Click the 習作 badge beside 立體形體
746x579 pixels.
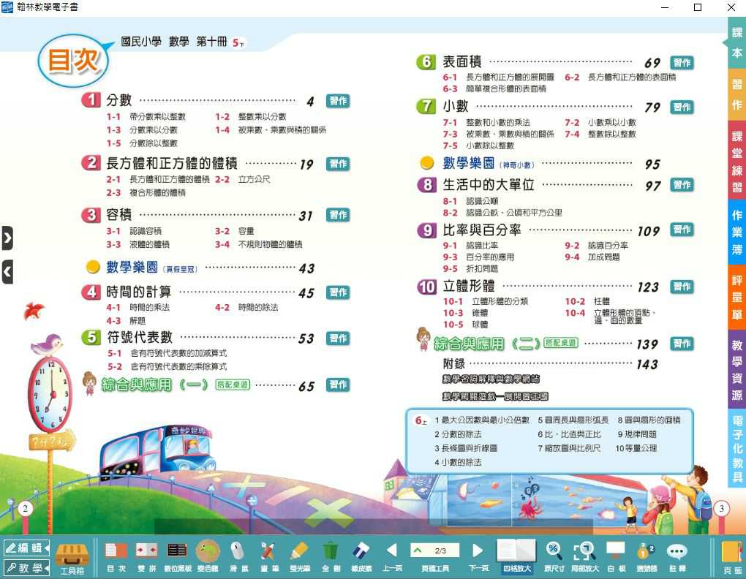pyautogui.click(x=682, y=287)
